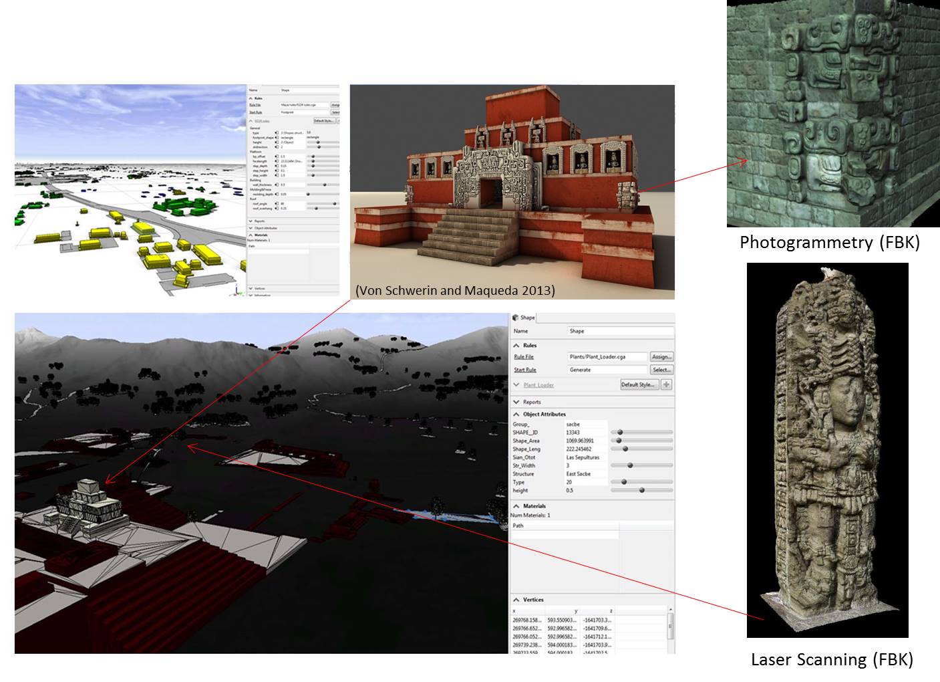Click source icon beside roof_angle attribute
The width and height of the screenshot is (940, 682).
tap(277, 204)
